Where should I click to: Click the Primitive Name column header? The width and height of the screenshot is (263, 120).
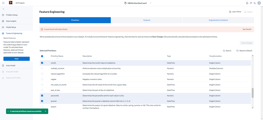[x=57, y=56]
